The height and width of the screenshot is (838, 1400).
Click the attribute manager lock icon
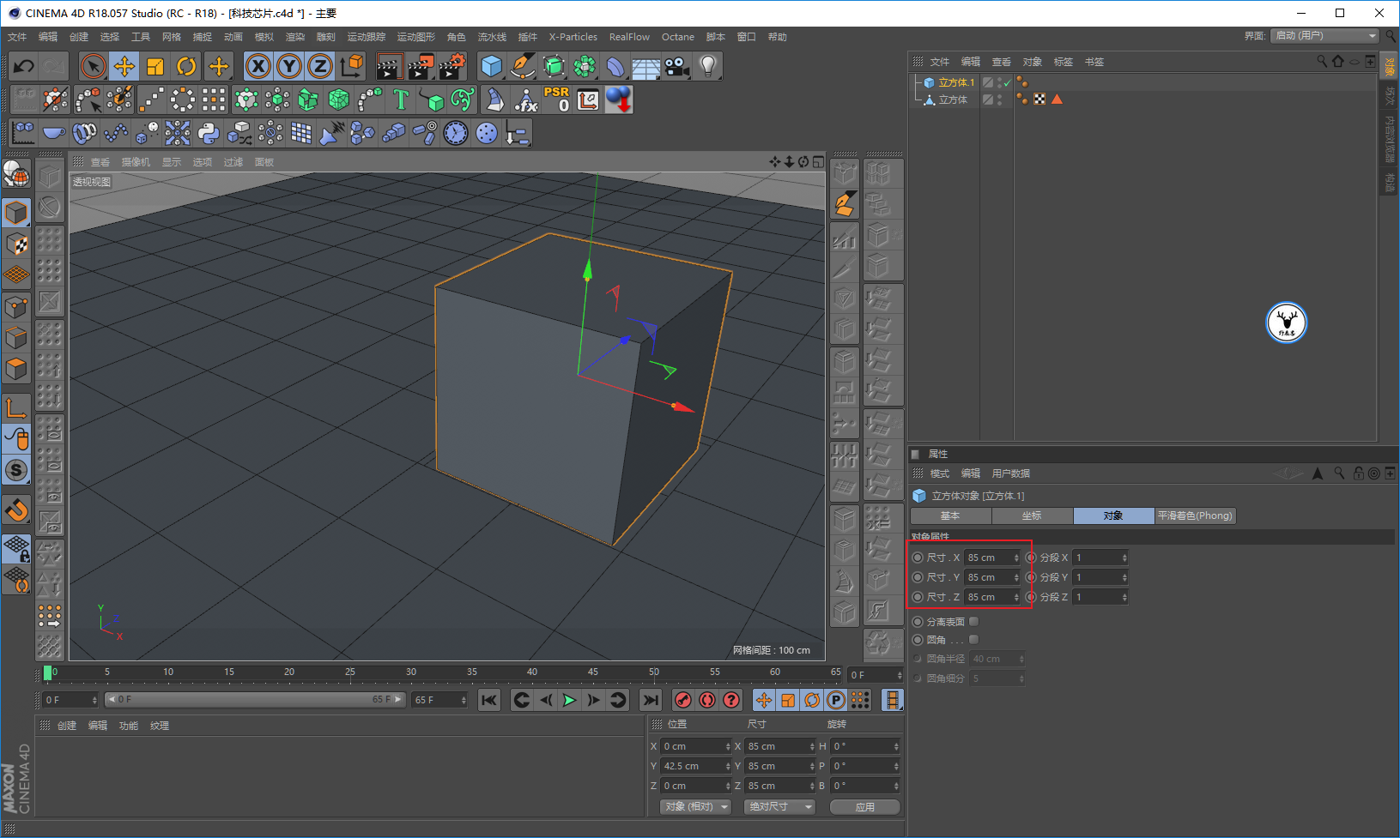1358,473
